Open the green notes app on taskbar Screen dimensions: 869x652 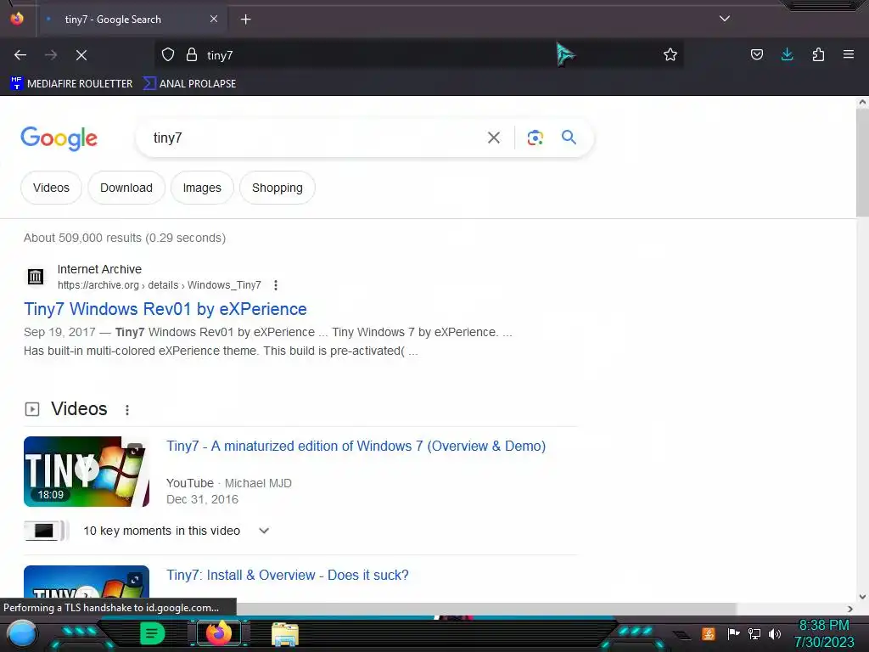coord(152,633)
